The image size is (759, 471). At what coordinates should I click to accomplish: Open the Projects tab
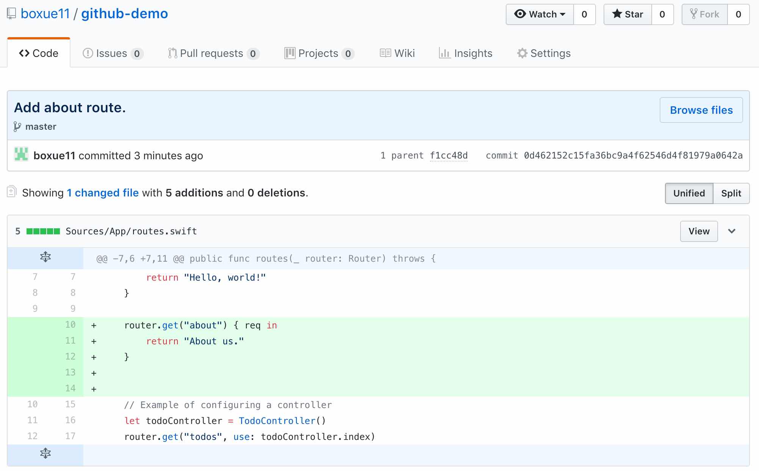click(x=319, y=53)
